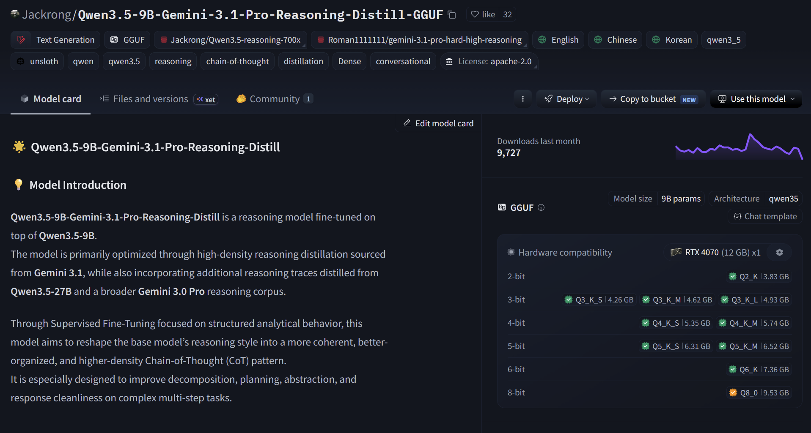This screenshot has width=811, height=433.
Task: Open the model repository name link
Action: [260, 14]
